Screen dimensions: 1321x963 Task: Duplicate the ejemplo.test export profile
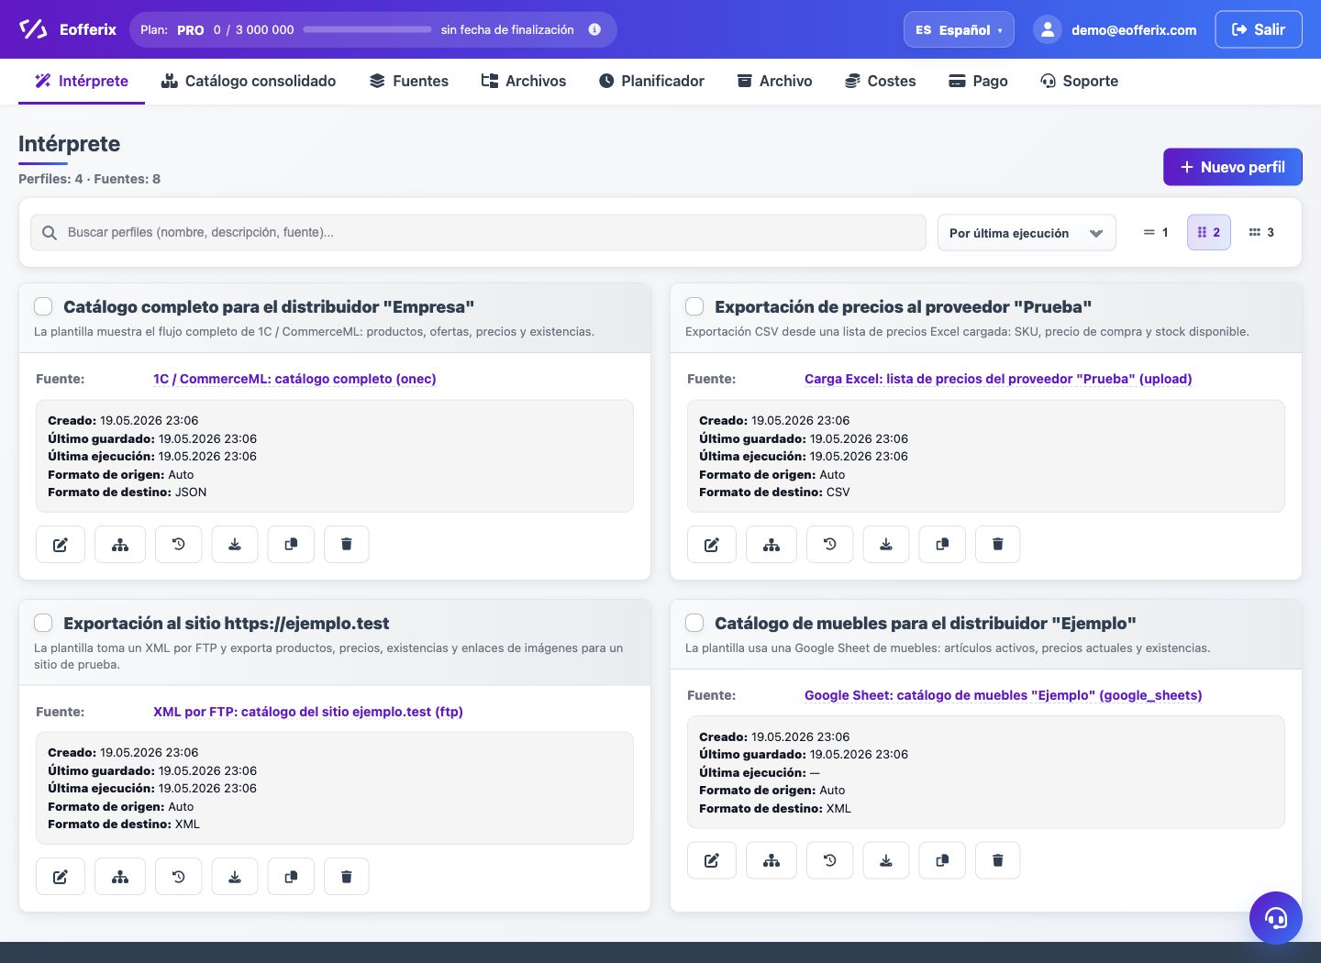pos(291,877)
